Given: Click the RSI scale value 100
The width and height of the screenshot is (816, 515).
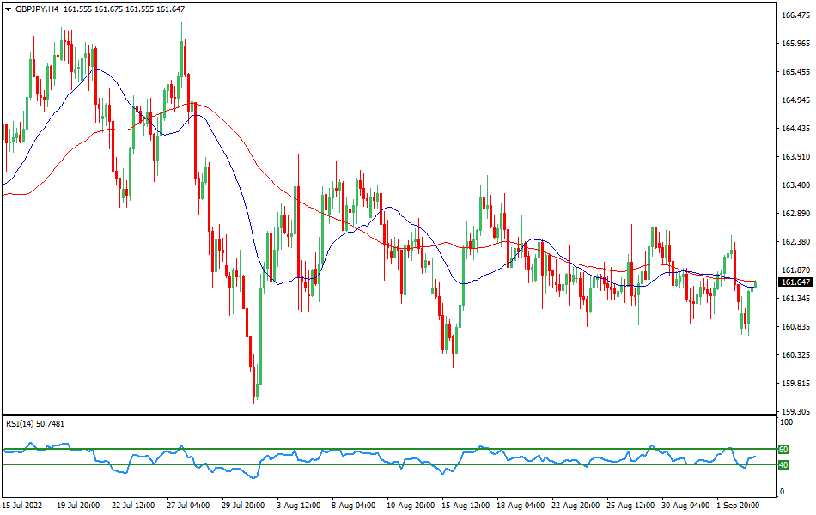Looking at the screenshot, I should tap(786, 422).
